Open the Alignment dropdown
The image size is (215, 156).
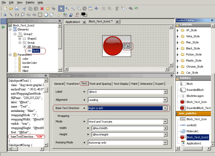coord(165,100)
